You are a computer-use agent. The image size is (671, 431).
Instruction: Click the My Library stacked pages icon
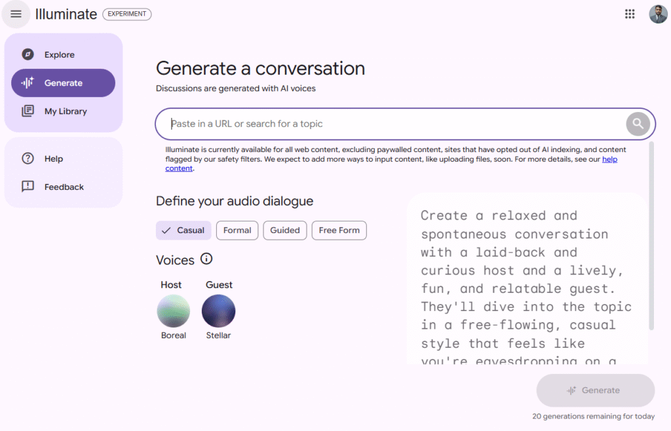28,111
